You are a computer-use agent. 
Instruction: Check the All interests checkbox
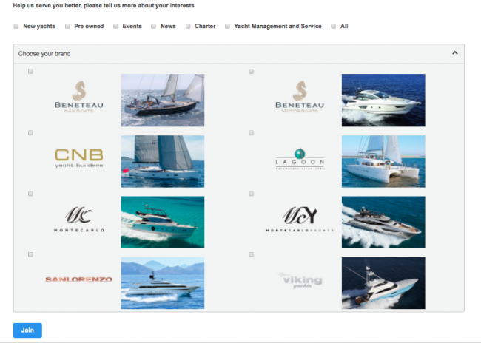click(x=334, y=27)
